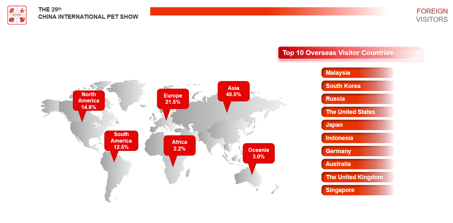Screen dimensions: 453x223
Task: Click the FOREIGN VISITORS section title
Action: 432,15
